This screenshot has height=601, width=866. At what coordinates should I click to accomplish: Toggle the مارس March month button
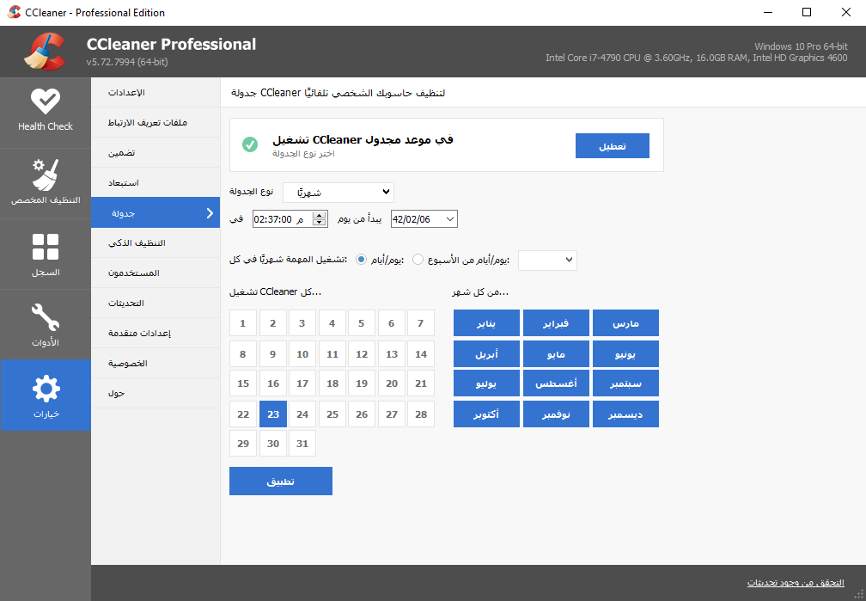(x=625, y=323)
